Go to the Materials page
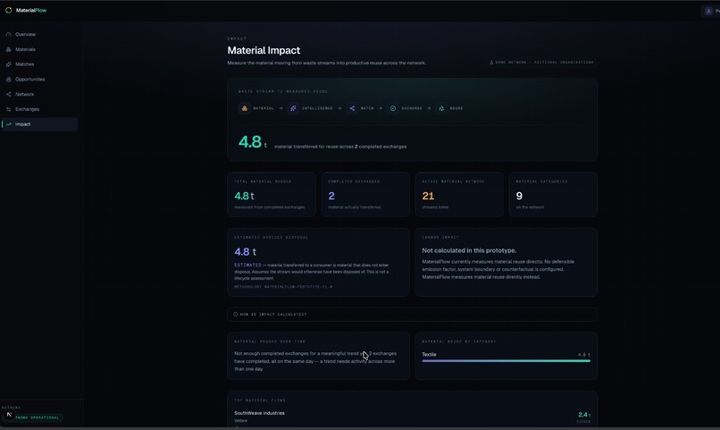The width and height of the screenshot is (720, 430). coord(39,49)
